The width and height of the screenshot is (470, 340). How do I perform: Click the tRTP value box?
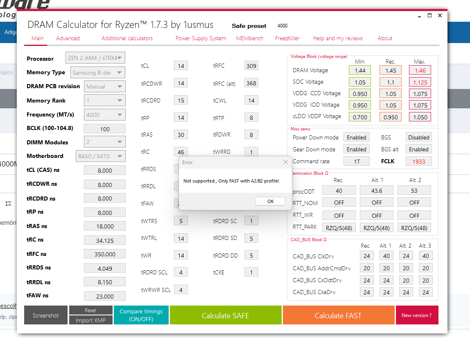[x=251, y=118]
